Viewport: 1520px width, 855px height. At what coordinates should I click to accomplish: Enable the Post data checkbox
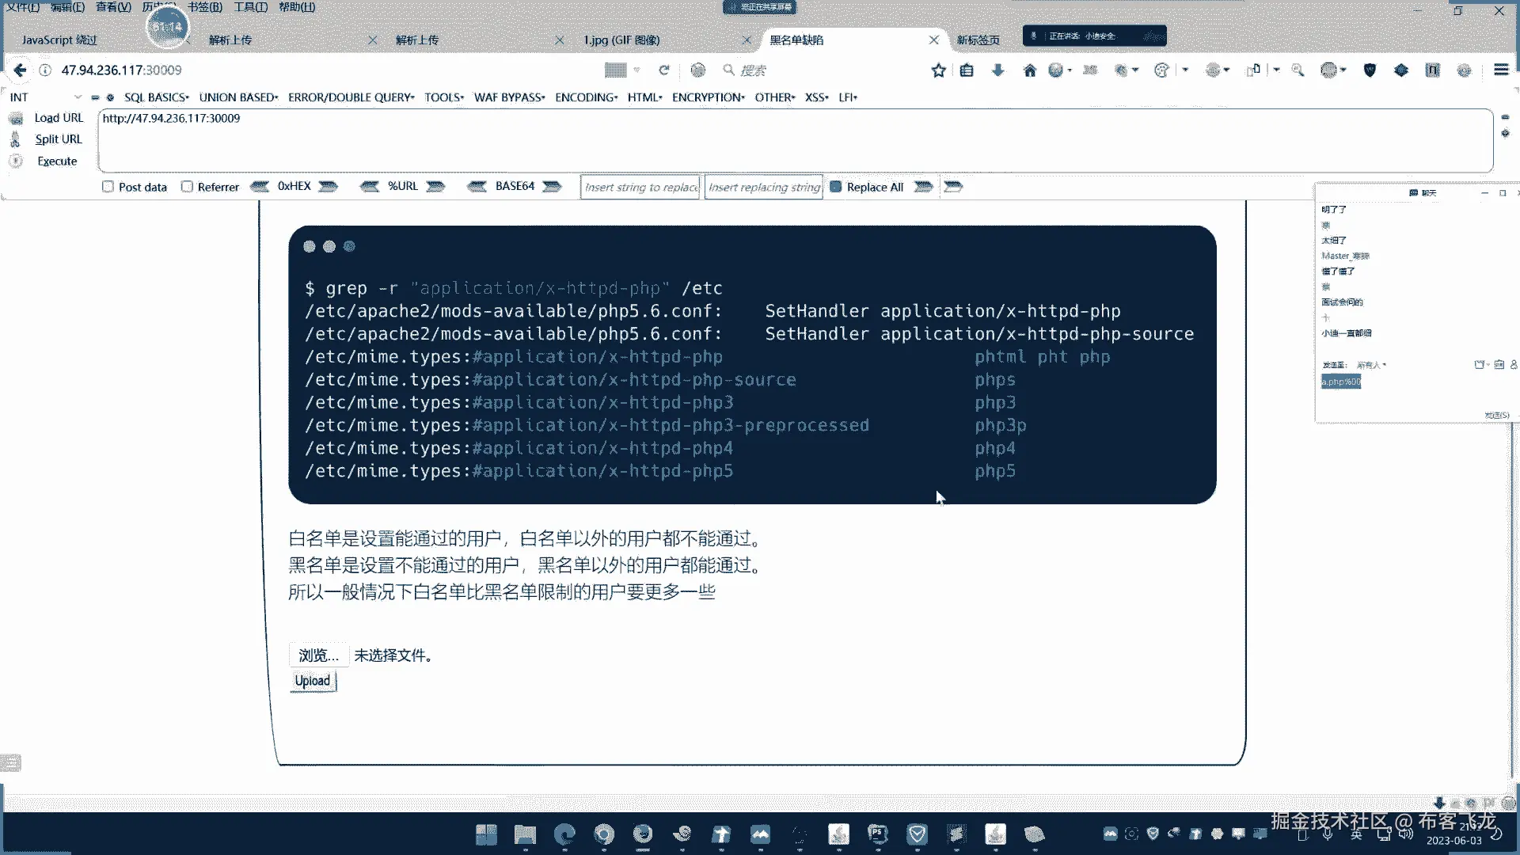(108, 187)
